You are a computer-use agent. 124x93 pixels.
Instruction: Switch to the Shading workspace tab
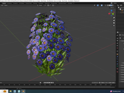click(x=35, y=3)
